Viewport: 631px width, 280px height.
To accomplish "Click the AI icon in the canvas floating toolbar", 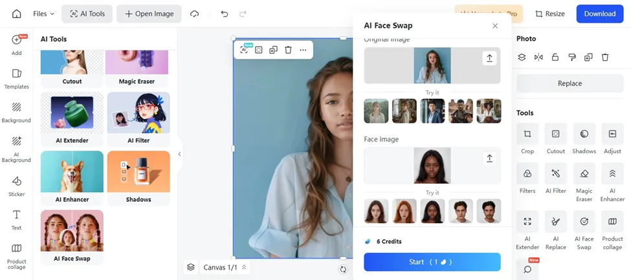I will coord(244,50).
